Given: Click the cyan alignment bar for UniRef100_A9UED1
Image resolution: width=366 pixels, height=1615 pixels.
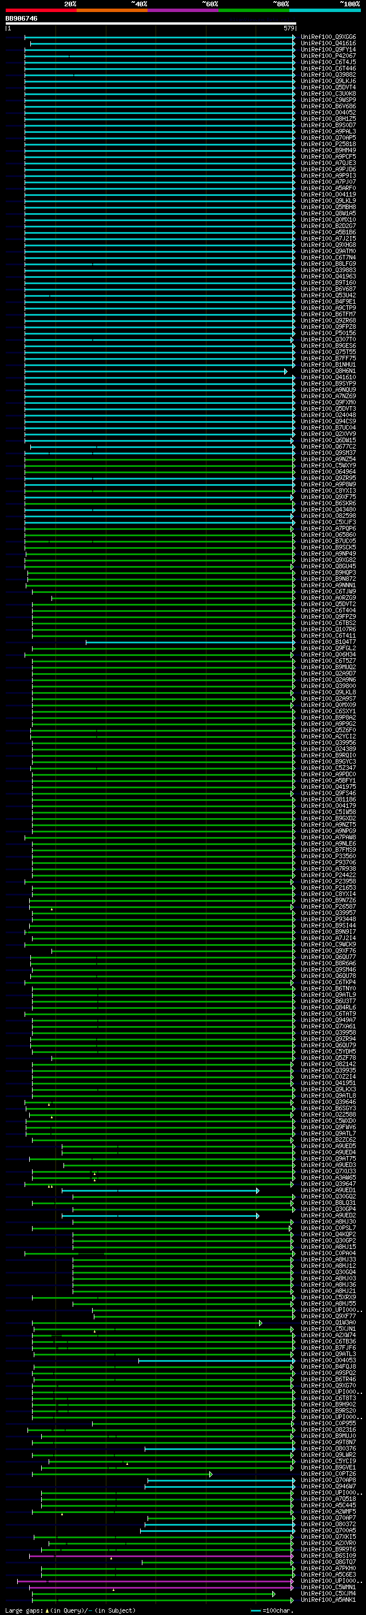Looking at the screenshot, I should tap(160, 1190).
